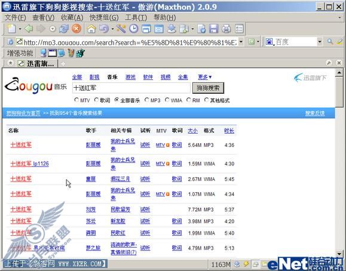Stop loading with the orange X icon
This screenshot has width=346, height=271.
[76, 29]
